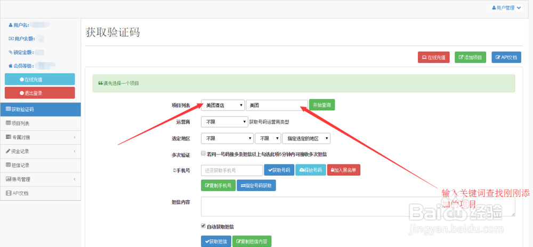Click the 复制短信内容 button
Screen dimensions: 533x247
tap(252, 242)
